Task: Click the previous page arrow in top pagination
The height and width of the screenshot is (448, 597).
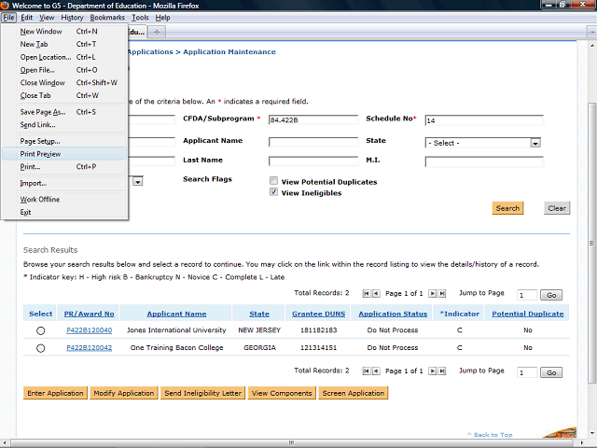Action: (376, 293)
